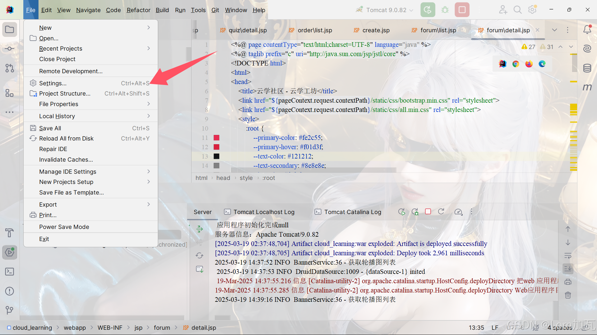This screenshot has height=335, width=597.
Task: Open the Commit tool window
Action: pyautogui.click(x=9, y=48)
